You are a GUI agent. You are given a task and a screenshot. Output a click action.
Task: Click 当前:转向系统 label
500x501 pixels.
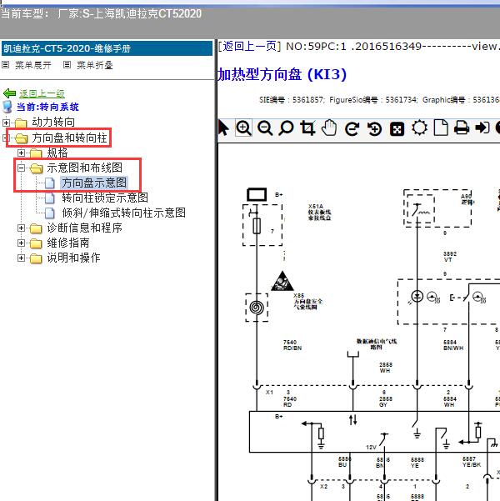click(x=47, y=107)
